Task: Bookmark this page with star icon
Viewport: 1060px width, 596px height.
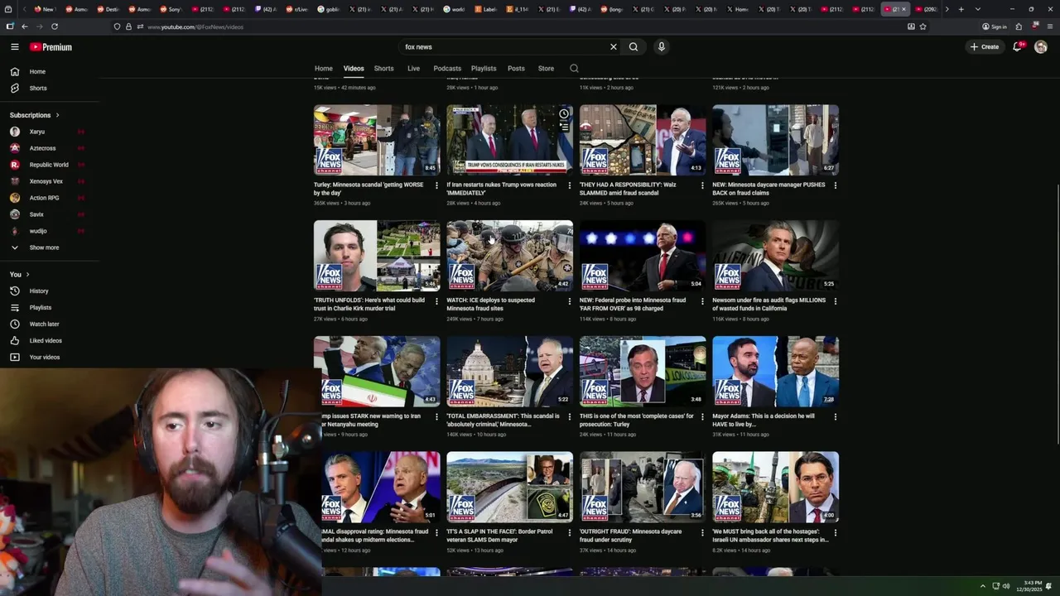Action: [923, 26]
